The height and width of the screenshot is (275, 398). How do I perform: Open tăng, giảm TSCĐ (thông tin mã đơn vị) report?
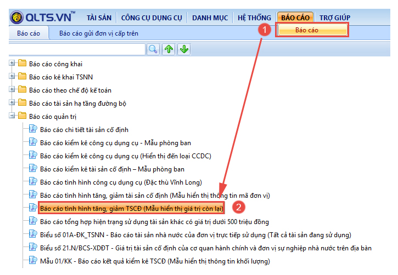(155, 196)
